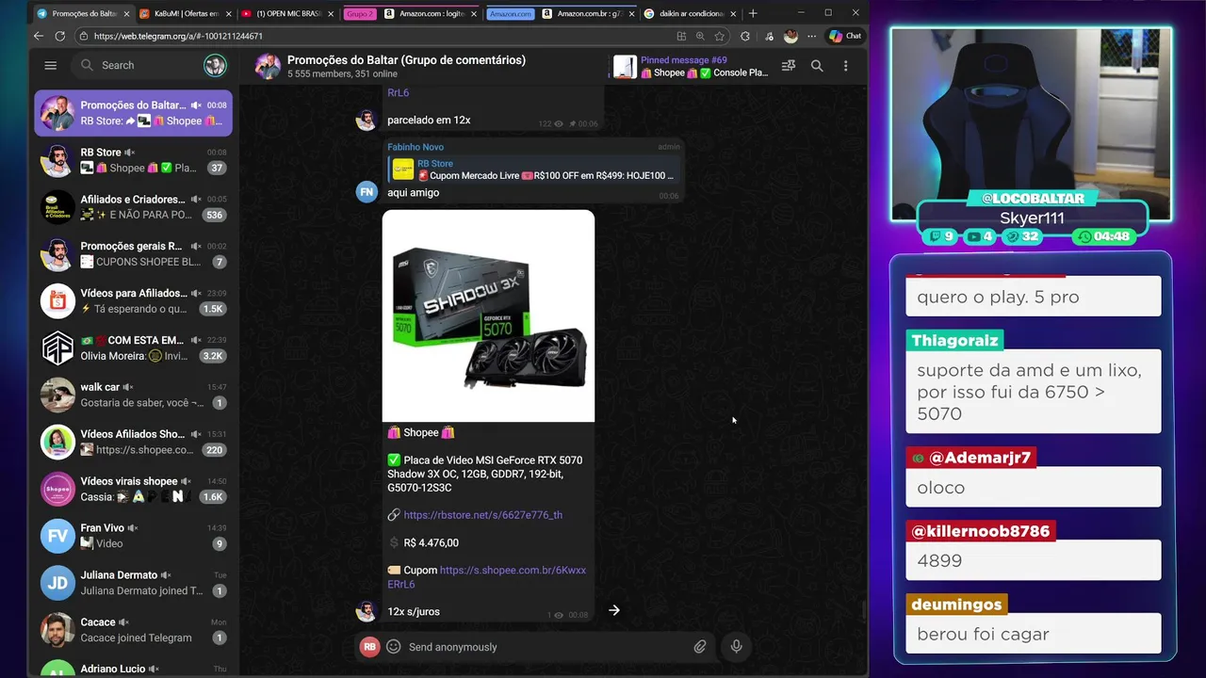
Task: Open the chat more-options menu
Action: (x=845, y=66)
